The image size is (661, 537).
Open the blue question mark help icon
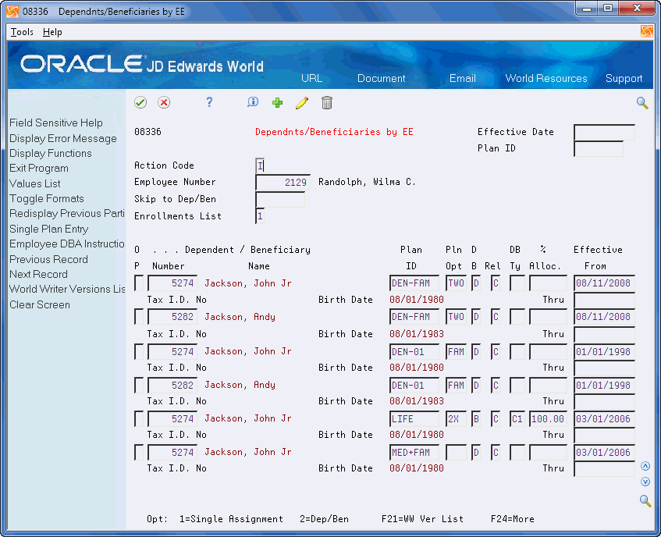coord(209,102)
